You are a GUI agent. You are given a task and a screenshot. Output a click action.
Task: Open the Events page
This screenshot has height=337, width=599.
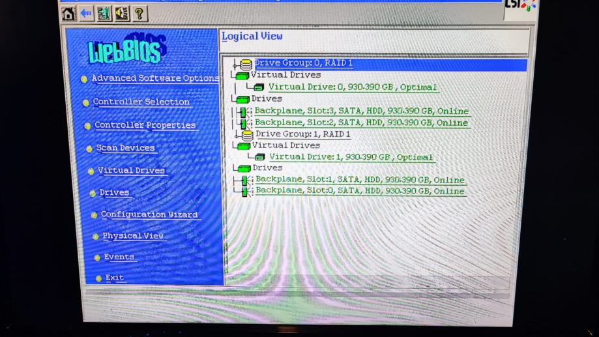pyautogui.click(x=119, y=257)
